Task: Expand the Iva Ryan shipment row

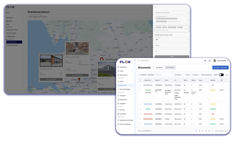Action: [x=140, y=119]
